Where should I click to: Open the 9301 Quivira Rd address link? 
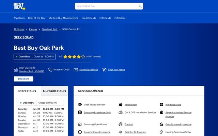point(32,70)
